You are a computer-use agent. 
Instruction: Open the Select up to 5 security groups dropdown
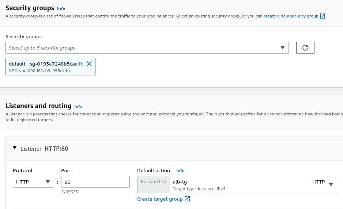(147, 48)
